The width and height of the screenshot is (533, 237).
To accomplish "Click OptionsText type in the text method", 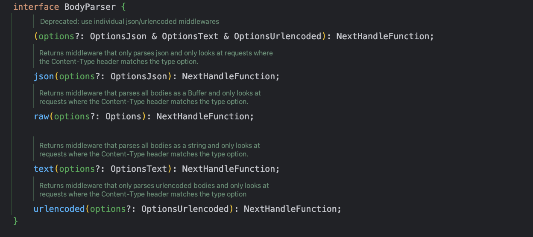I will tap(139, 169).
